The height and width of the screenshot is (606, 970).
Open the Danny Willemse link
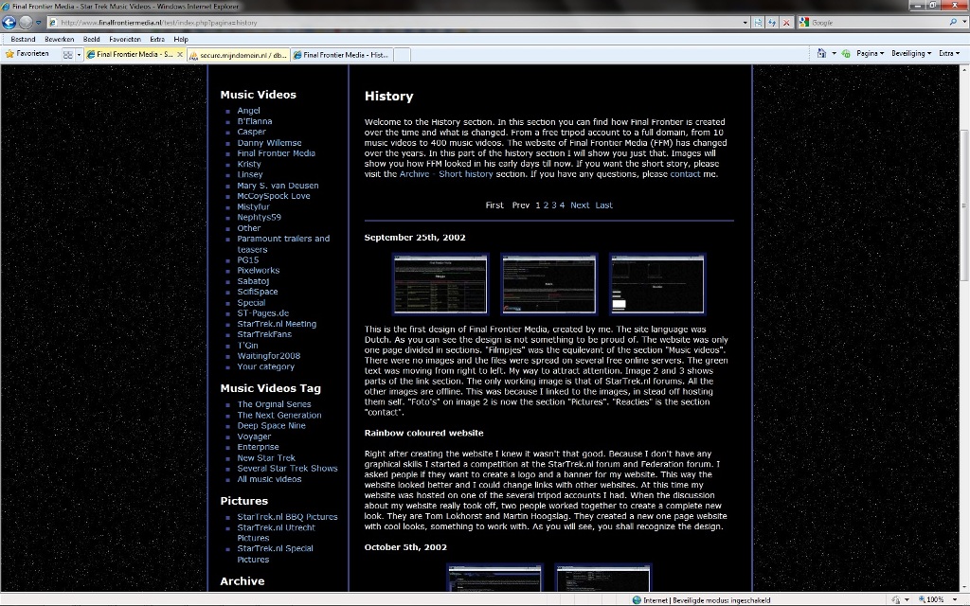[x=269, y=143]
